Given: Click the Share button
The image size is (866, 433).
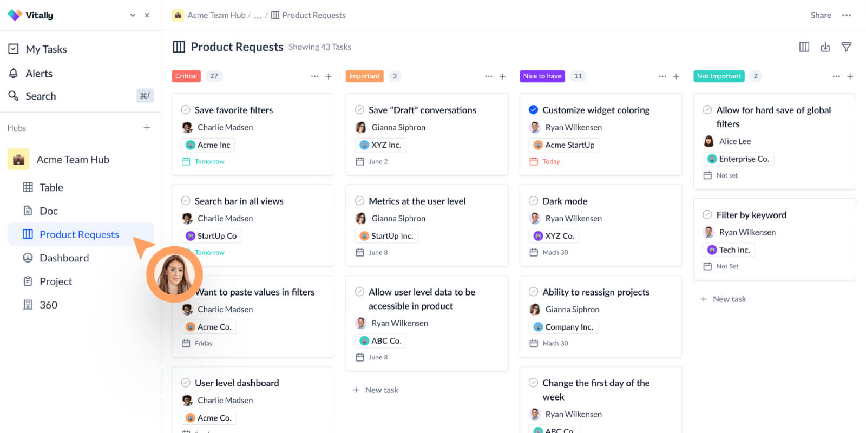Looking at the screenshot, I should point(821,15).
